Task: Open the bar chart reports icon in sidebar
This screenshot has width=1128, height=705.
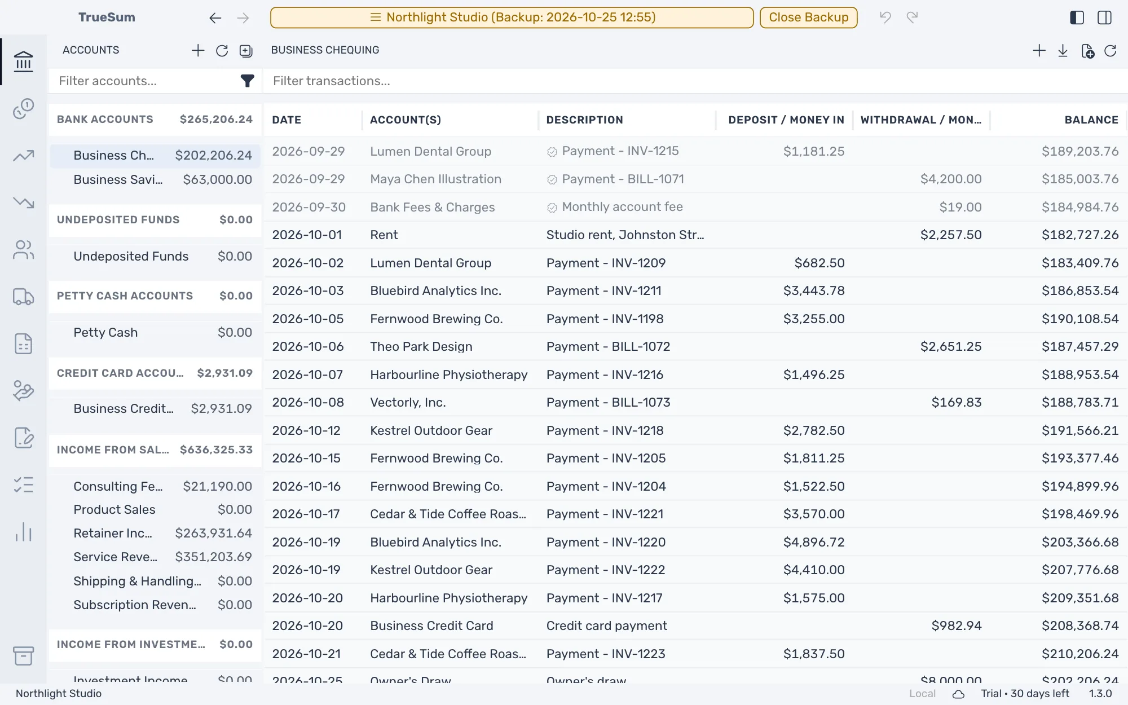Action: click(23, 532)
